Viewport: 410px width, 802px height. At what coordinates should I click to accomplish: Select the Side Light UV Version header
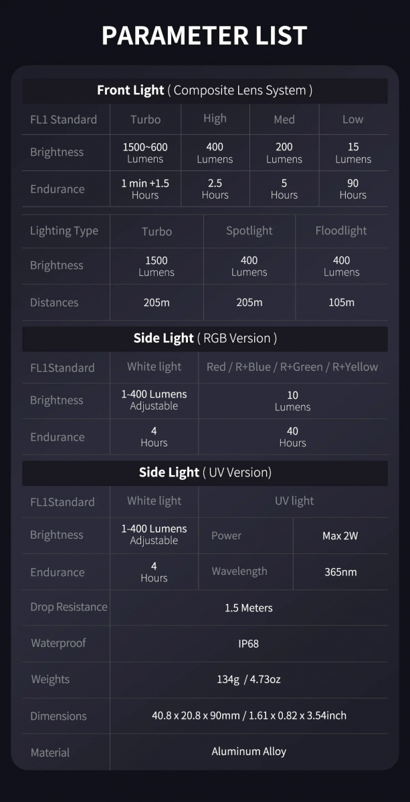click(205, 473)
